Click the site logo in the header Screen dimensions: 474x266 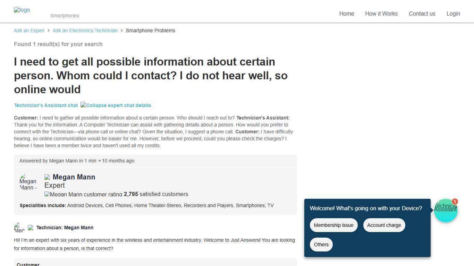click(x=22, y=10)
